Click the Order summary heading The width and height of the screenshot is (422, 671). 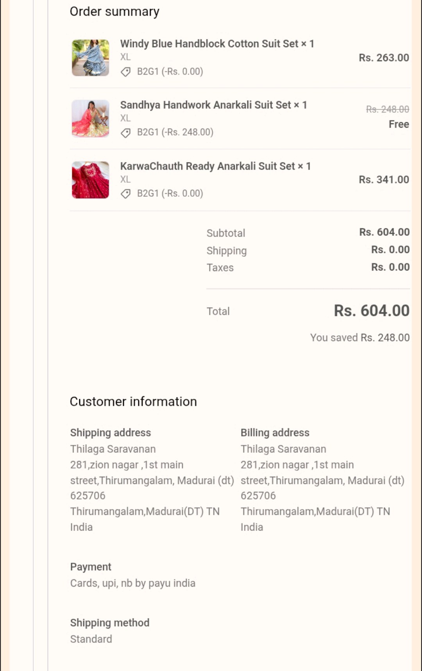pos(114,12)
